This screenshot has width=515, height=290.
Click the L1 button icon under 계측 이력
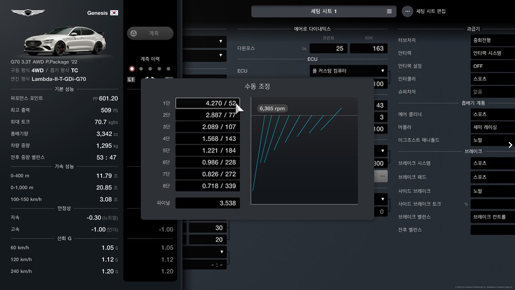[132, 79]
